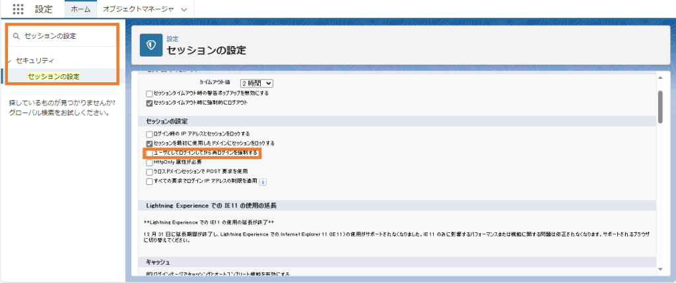The height and width of the screenshot is (283, 676).
Task: Uncheck セッションを最初に使用したドメインにロックする
Action: click(x=149, y=143)
